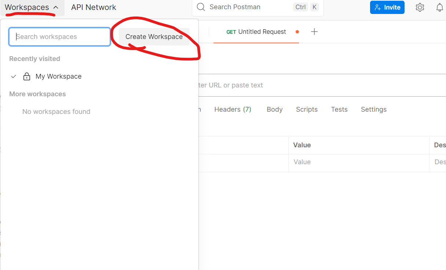Click More workspaces heading
The image size is (446, 270).
pos(37,94)
